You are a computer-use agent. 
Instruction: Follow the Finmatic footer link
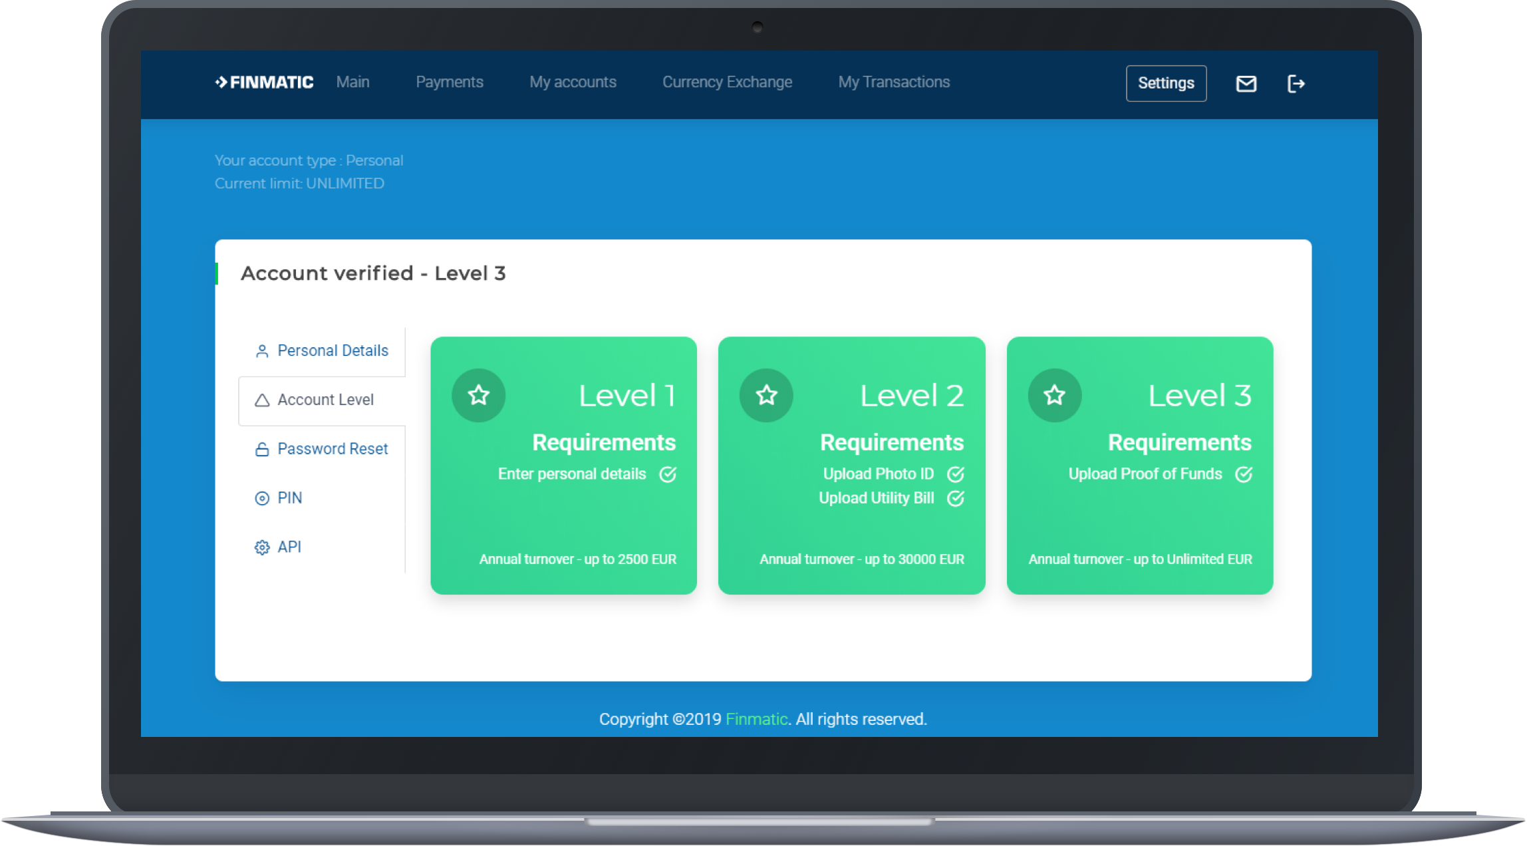[756, 719]
